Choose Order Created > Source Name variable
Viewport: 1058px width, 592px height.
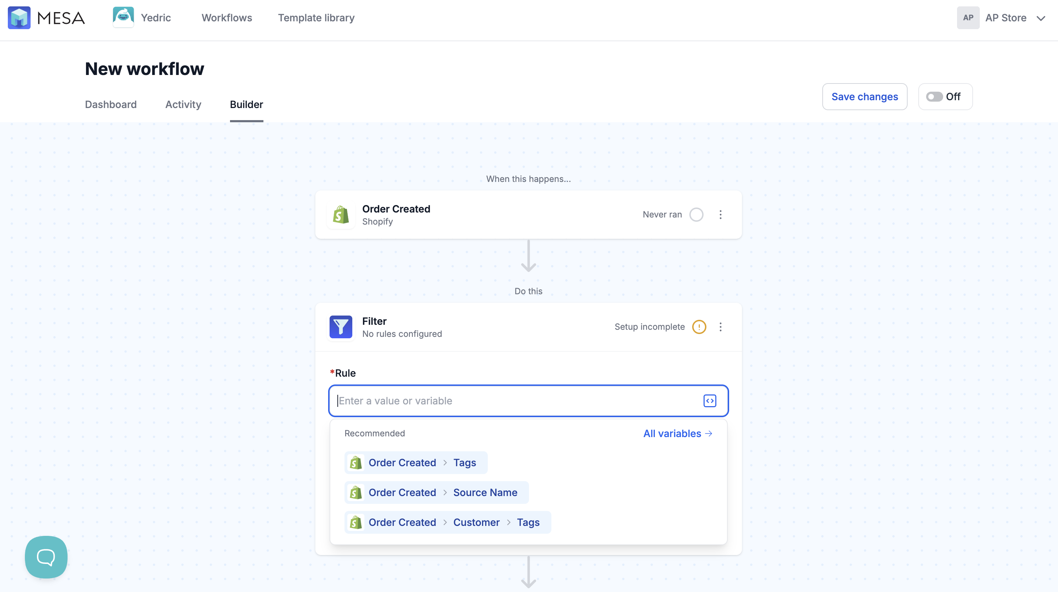[x=437, y=493]
